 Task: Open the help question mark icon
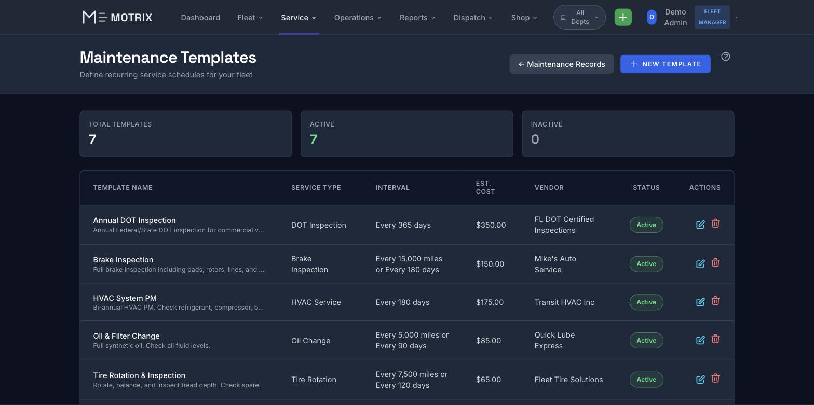(x=726, y=57)
